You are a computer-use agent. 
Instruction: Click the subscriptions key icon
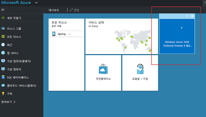pyautogui.click(x=3, y=93)
